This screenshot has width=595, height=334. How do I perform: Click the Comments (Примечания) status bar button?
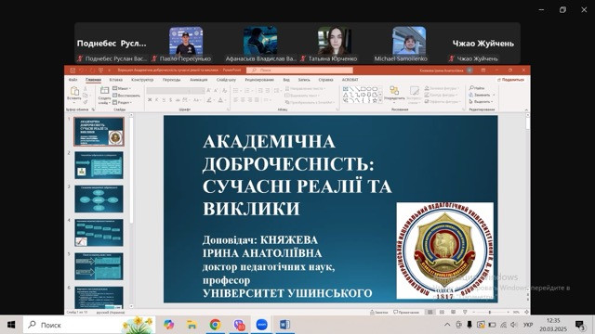pyautogui.click(x=406, y=313)
